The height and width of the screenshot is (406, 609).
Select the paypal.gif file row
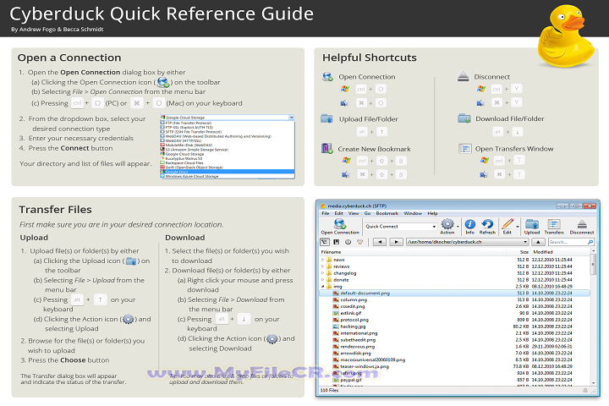pyautogui.click(x=454, y=380)
